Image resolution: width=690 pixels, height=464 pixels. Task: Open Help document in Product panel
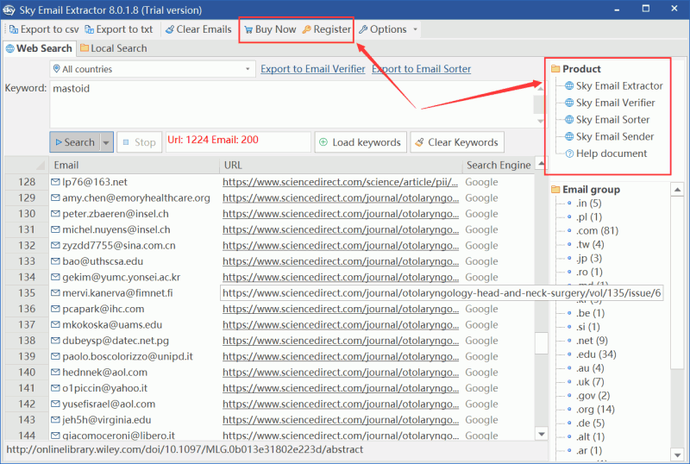click(611, 154)
